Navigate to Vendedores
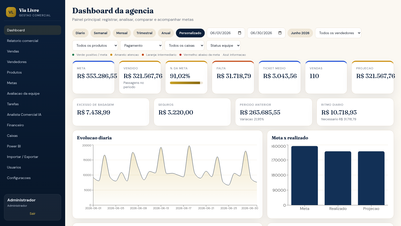 tap(33, 62)
